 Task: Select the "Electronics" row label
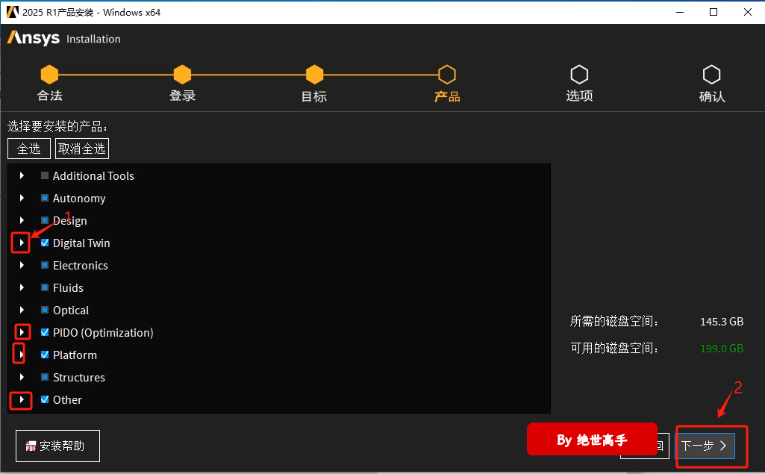point(81,266)
